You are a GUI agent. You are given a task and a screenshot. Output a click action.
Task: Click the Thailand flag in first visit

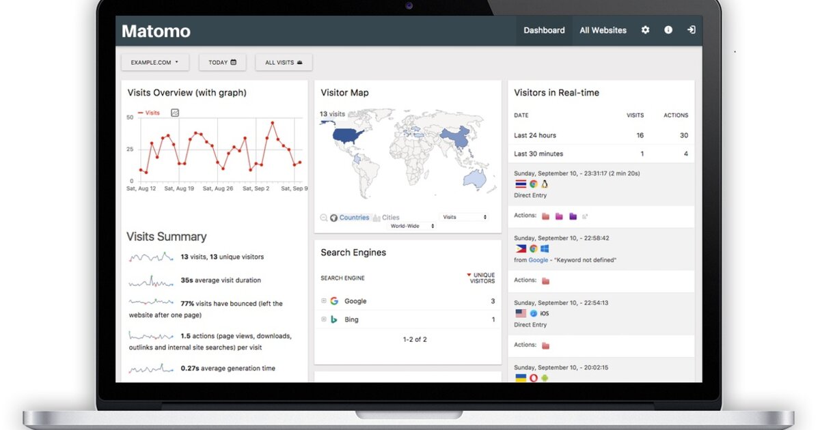pyautogui.click(x=521, y=184)
